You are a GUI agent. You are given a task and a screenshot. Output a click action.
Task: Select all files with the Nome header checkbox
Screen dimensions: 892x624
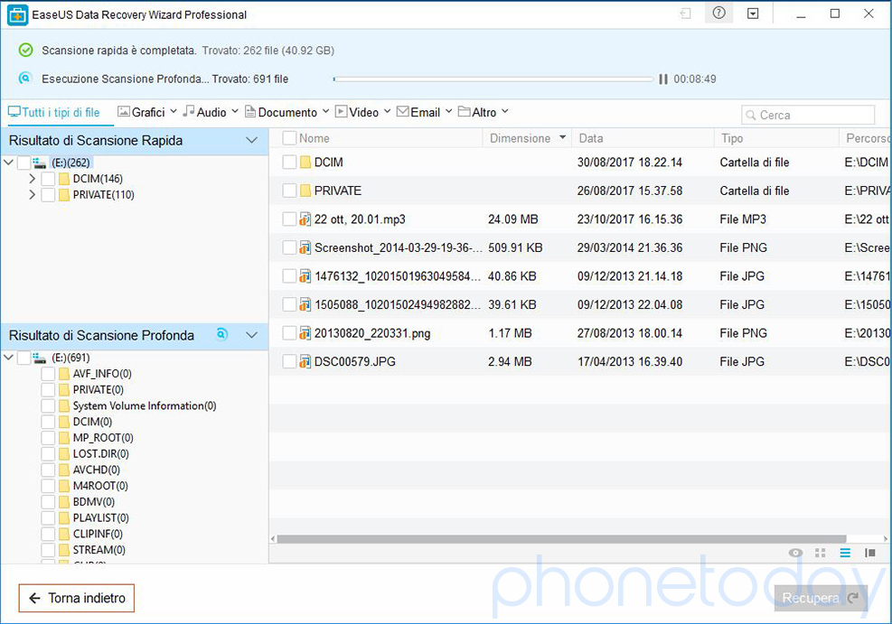tap(289, 138)
